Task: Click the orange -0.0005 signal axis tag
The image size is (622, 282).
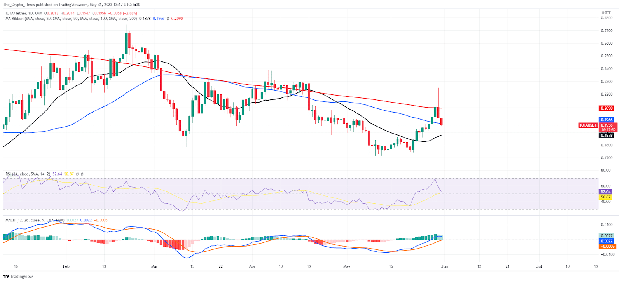Action: click(607, 246)
